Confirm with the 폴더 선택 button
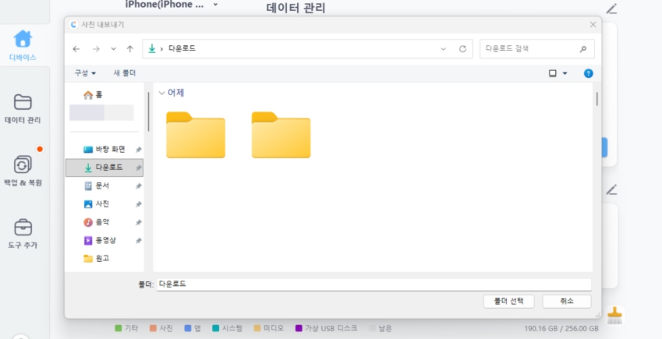This screenshot has height=339, width=662. (x=509, y=302)
